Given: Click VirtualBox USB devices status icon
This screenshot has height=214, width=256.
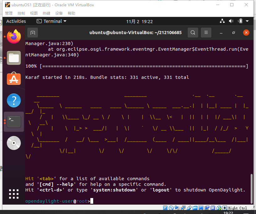Looking at the screenshot, I should 189,208.
